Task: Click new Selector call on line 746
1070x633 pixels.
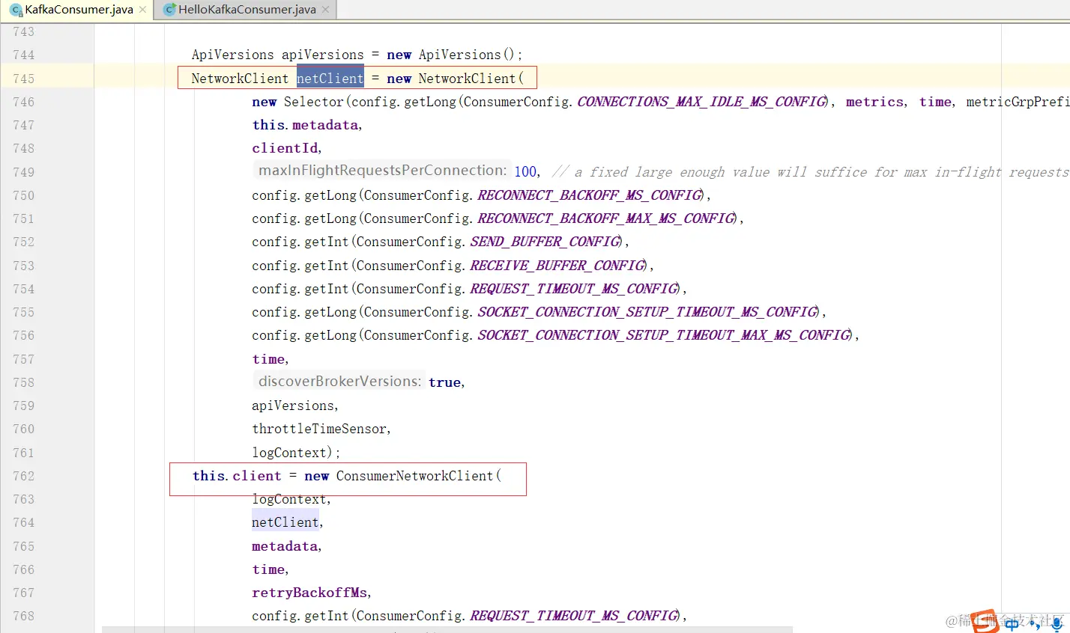Action: [x=297, y=102]
